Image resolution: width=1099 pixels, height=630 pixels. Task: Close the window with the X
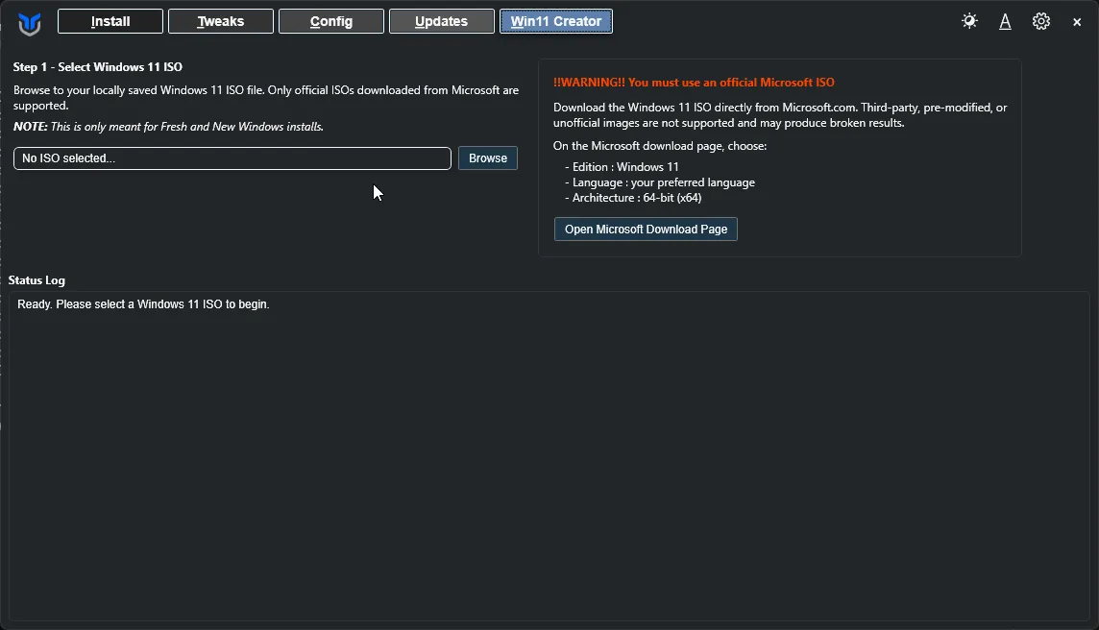coord(1077,22)
